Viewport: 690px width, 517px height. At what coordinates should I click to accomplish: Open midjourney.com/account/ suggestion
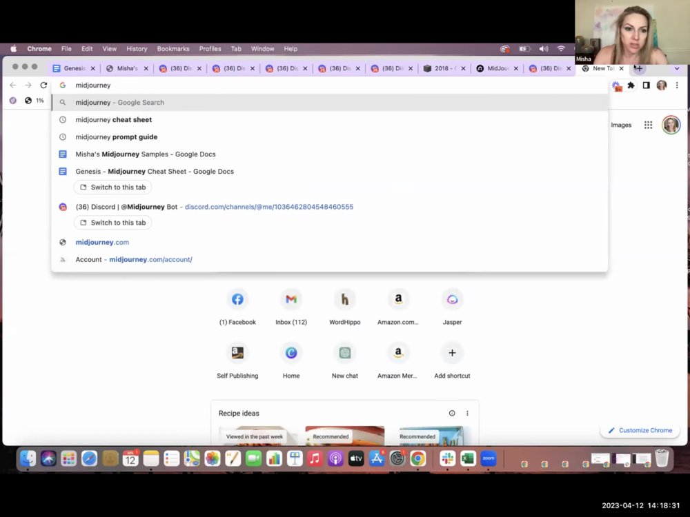point(330,259)
